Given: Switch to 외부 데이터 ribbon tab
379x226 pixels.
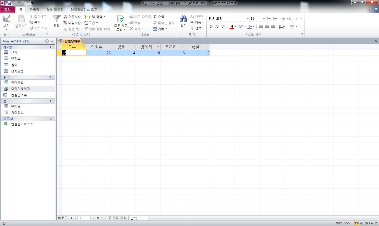Looking at the screenshot, I should point(55,10).
